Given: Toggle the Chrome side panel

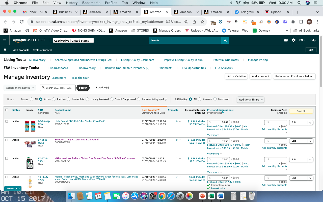Looking at the screenshot, I should [301, 22].
